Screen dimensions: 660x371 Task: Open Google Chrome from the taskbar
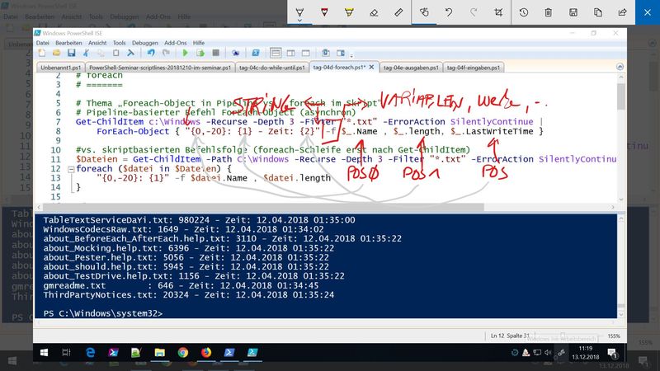[182, 353]
